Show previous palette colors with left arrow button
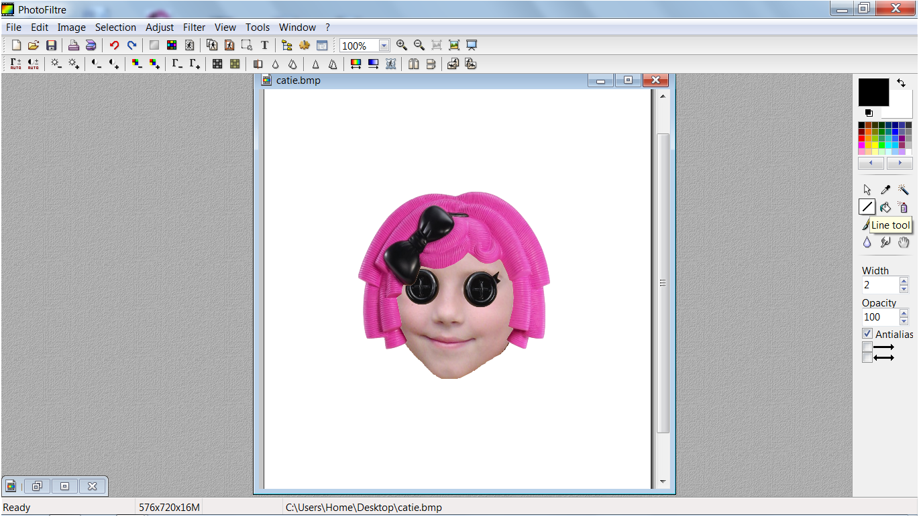Image resolution: width=919 pixels, height=517 pixels. [871, 164]
